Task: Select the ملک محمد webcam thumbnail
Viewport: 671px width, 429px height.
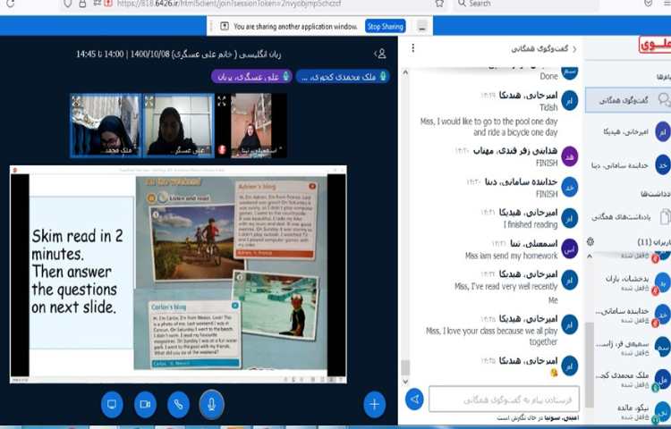Action: [x=106, y=126]
